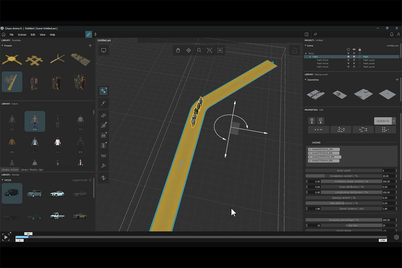This screenshot has width=402, height=268.
Task: Select the white sedan vehicle thumbnail
Action: click(x=57, y=194)
